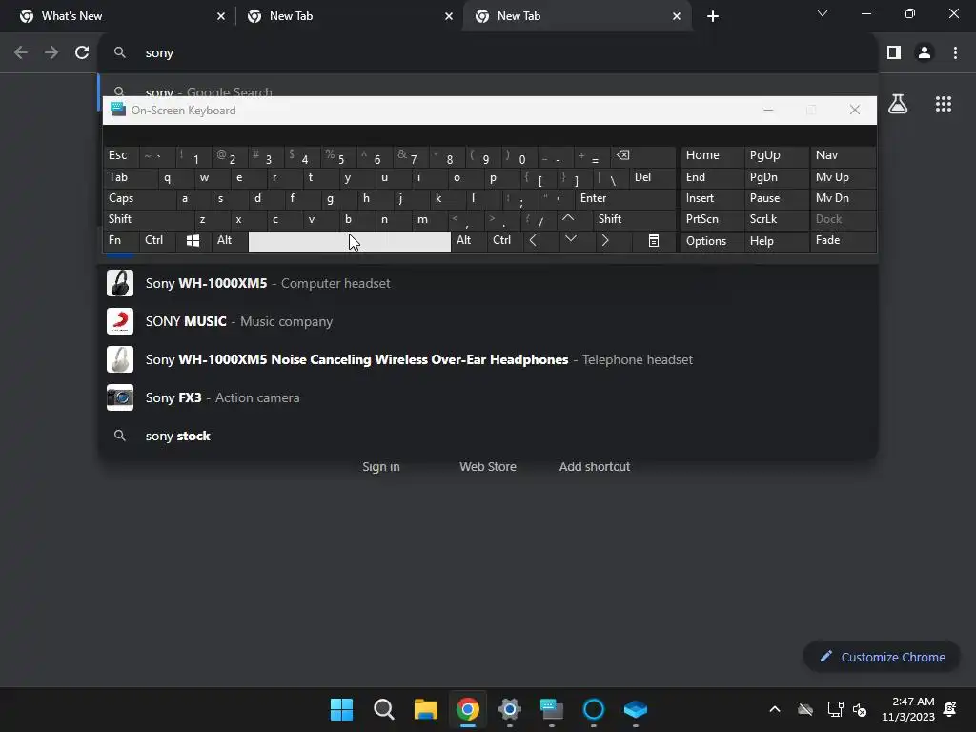The image size is (976, 732).
Task: Select the Sony WH-1000XM5 Computer headset suggestion
Action: (x=488, y=283)
